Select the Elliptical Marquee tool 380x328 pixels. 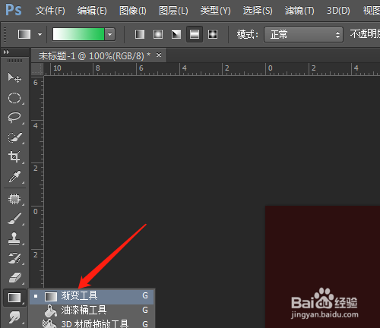[14, 98]
